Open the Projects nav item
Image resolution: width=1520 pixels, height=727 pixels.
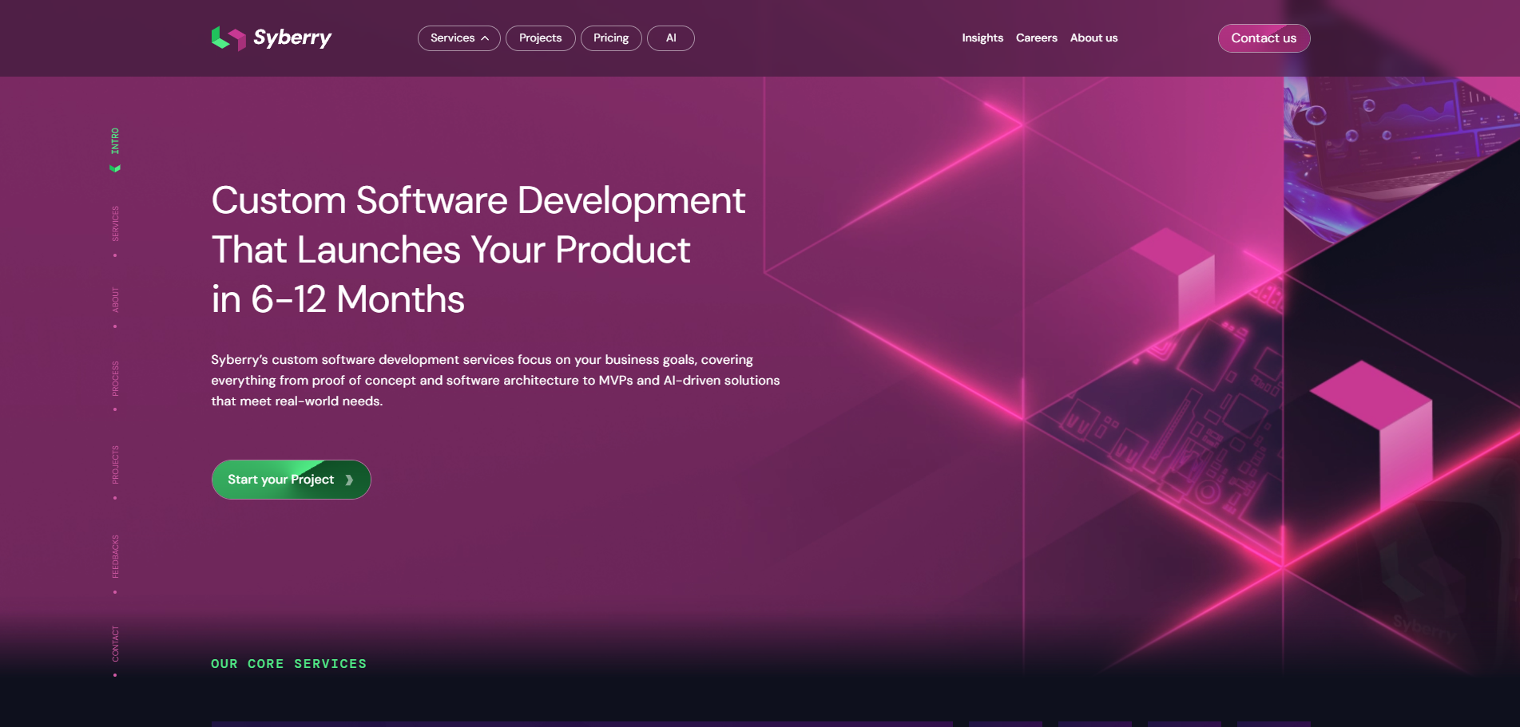[541, 38]
